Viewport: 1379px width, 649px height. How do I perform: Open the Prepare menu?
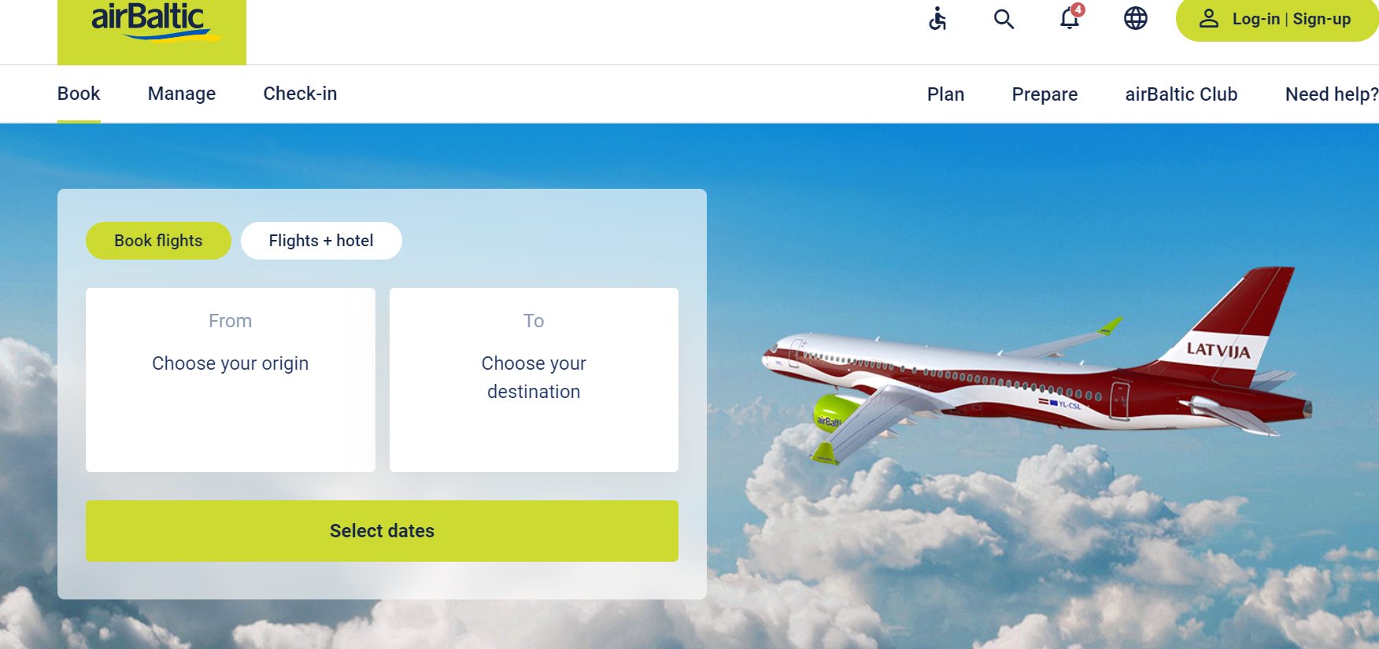tap(1044, 94)
